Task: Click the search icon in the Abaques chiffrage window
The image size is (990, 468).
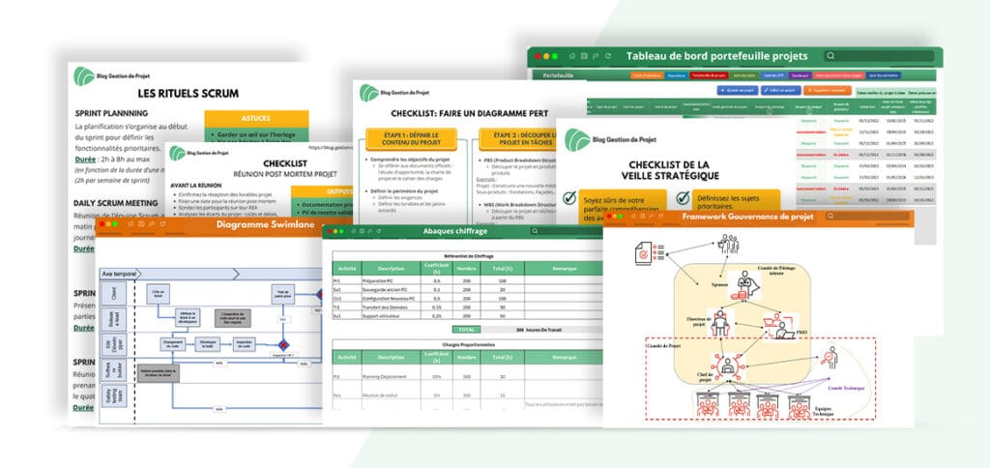Action: tap(533, 232)
